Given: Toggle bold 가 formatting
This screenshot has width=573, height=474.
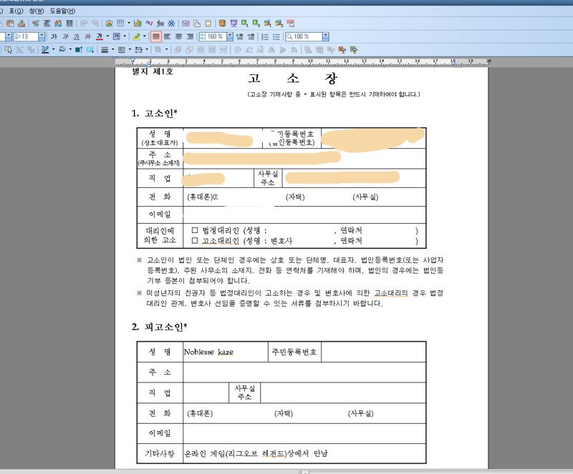Looking at the screenshot, I should pyautogui.click(x=54, y=36).
